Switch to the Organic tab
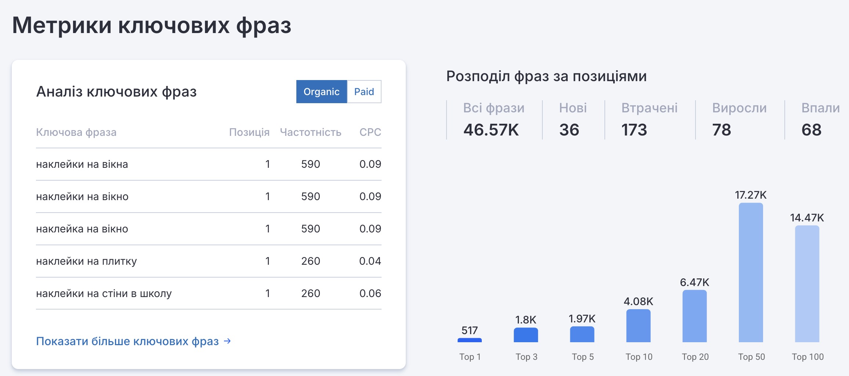 pyautogui.click(x=321, y=92)
